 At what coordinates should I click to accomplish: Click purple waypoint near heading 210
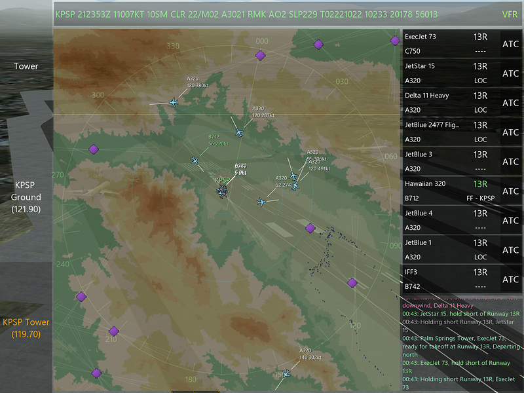click(x=114, y=331)
